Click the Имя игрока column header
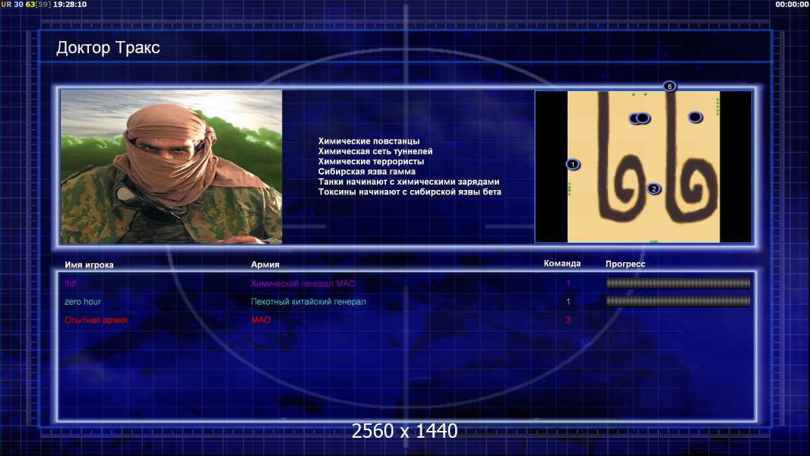810x456 pixels. click(89, 265)
